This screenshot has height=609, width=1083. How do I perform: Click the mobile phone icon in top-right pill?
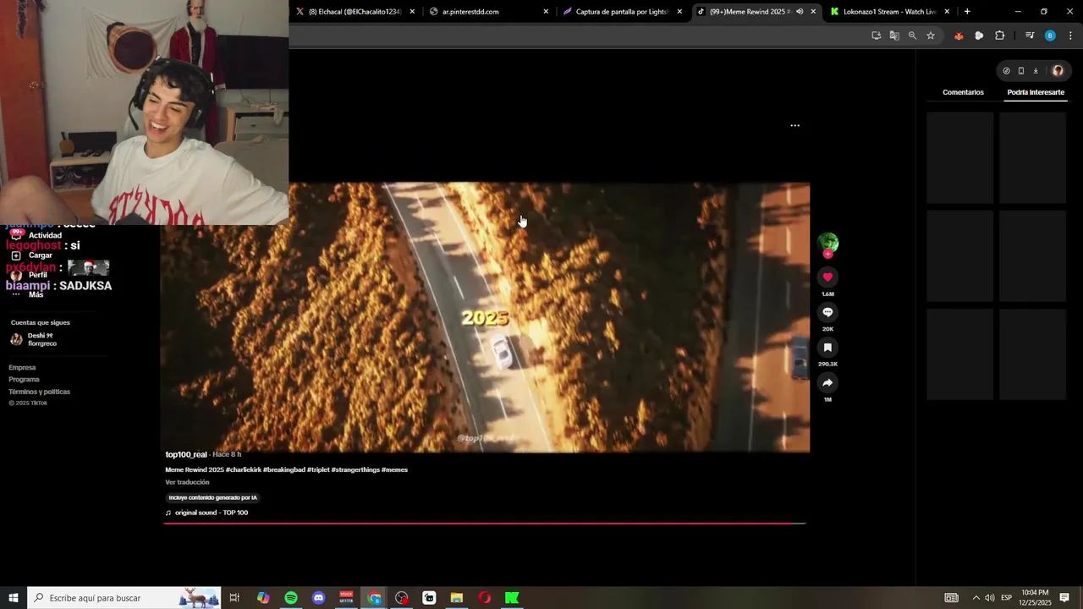1020,71
